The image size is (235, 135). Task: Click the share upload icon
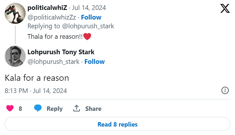point(77,108)
